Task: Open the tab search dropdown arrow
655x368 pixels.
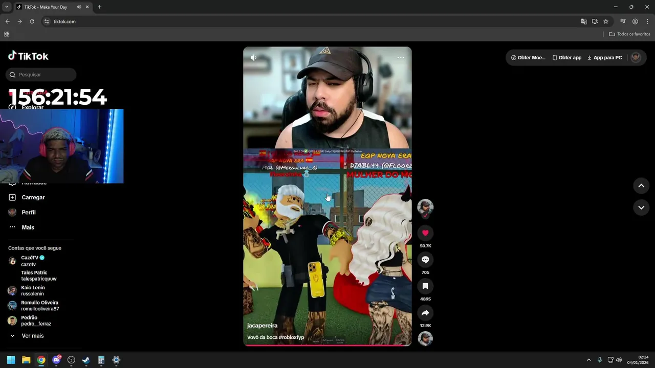Action: [7, 7]
